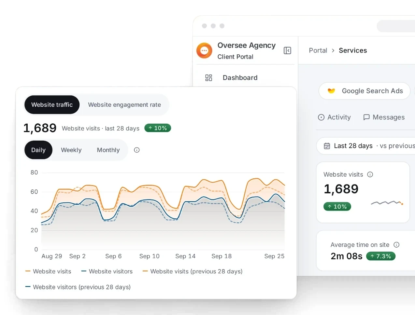Switch chart to Monthly view
415x315 pixels.
(108, 150)
